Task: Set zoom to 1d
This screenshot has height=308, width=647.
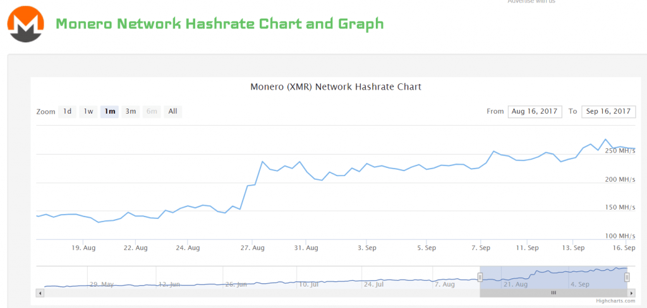Action: click(x=67, y=112)
